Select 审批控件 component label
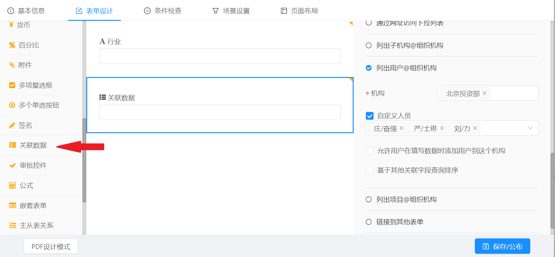Screen dimensions: 555x257 coord(33,166)
